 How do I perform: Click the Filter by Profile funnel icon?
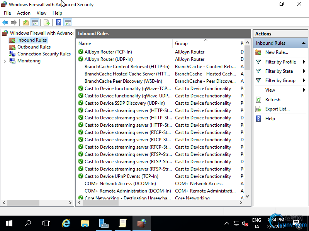pos(258,62)
